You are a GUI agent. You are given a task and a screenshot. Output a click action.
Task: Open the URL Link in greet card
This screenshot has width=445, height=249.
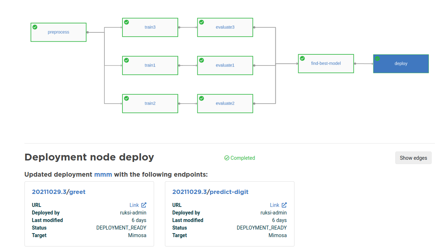134,205
